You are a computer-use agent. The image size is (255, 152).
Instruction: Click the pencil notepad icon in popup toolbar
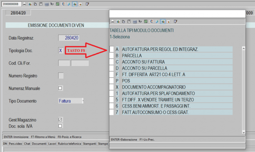175,22
